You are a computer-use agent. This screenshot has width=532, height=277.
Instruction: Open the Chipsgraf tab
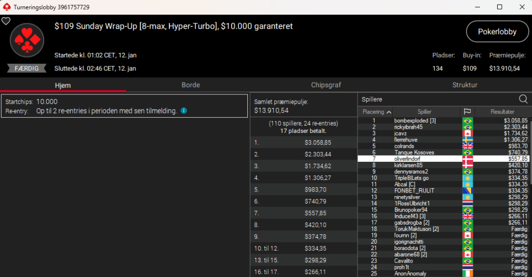(326, 85)
